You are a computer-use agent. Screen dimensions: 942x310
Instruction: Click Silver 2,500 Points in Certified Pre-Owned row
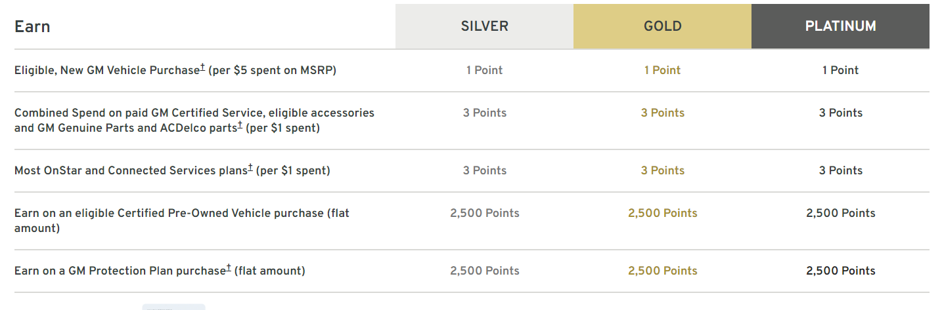(x=484, y=213)
